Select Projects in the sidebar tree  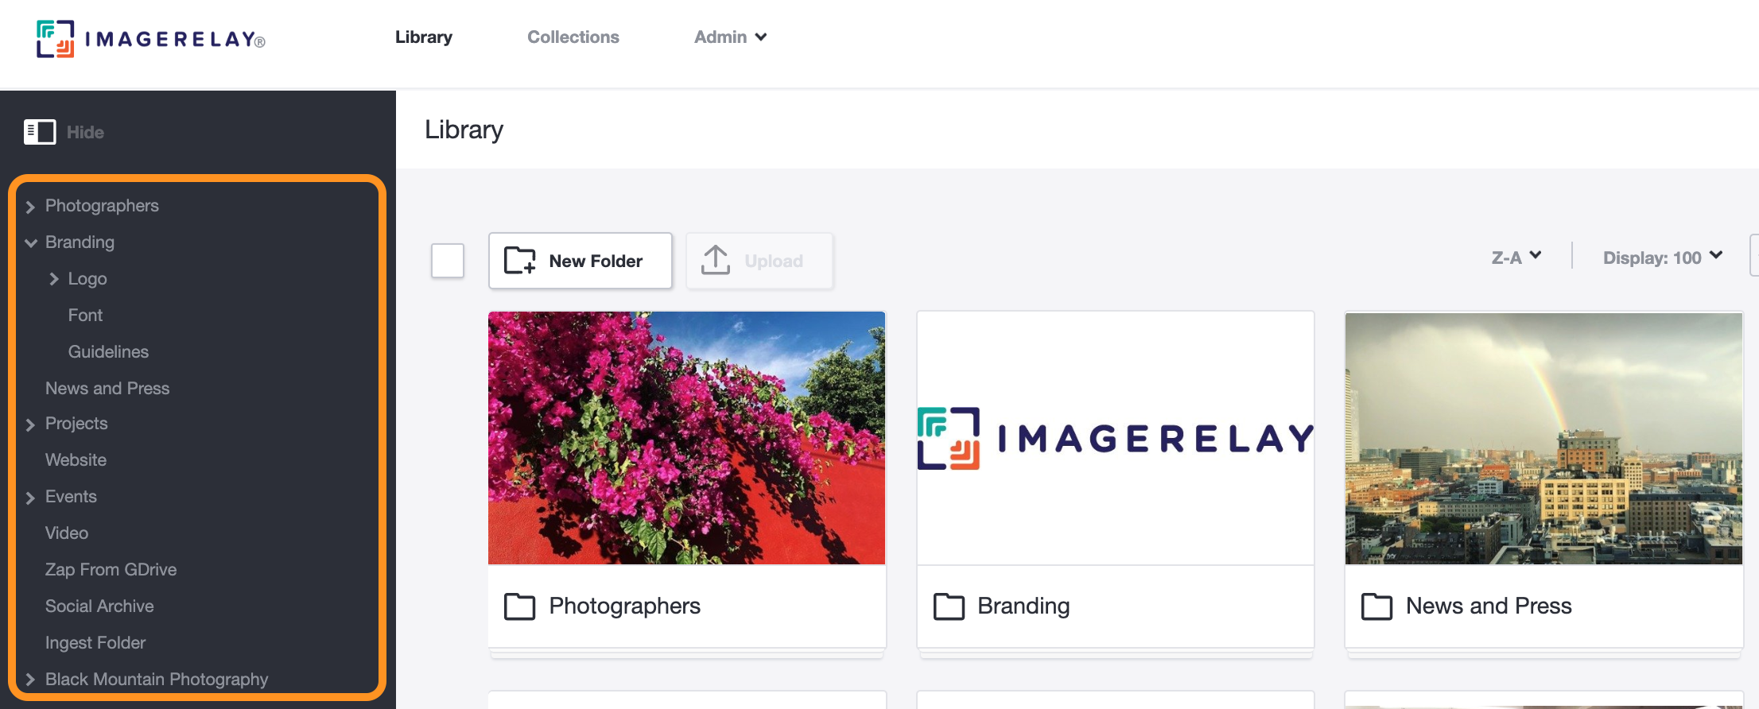(x=76, y=424)
